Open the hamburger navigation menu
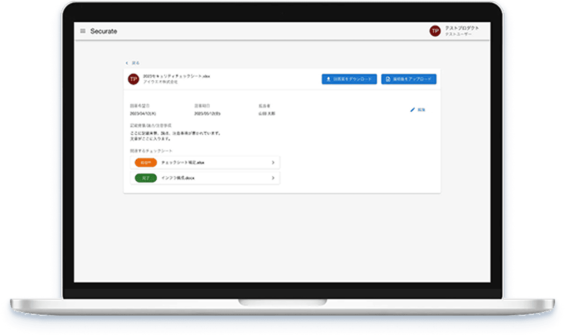Viewport: 565px width, 335px height. pos(83,31)
